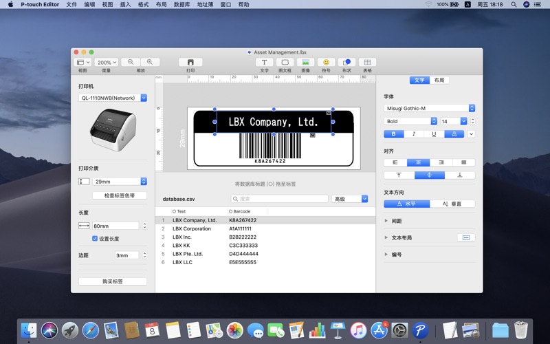
Task: Click the tape width orientation icon
Action: coord(84,181)
